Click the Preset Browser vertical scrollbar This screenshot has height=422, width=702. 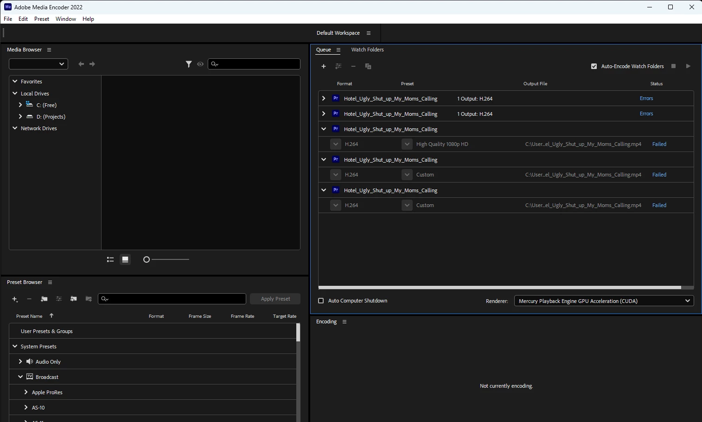click(298, 333)
